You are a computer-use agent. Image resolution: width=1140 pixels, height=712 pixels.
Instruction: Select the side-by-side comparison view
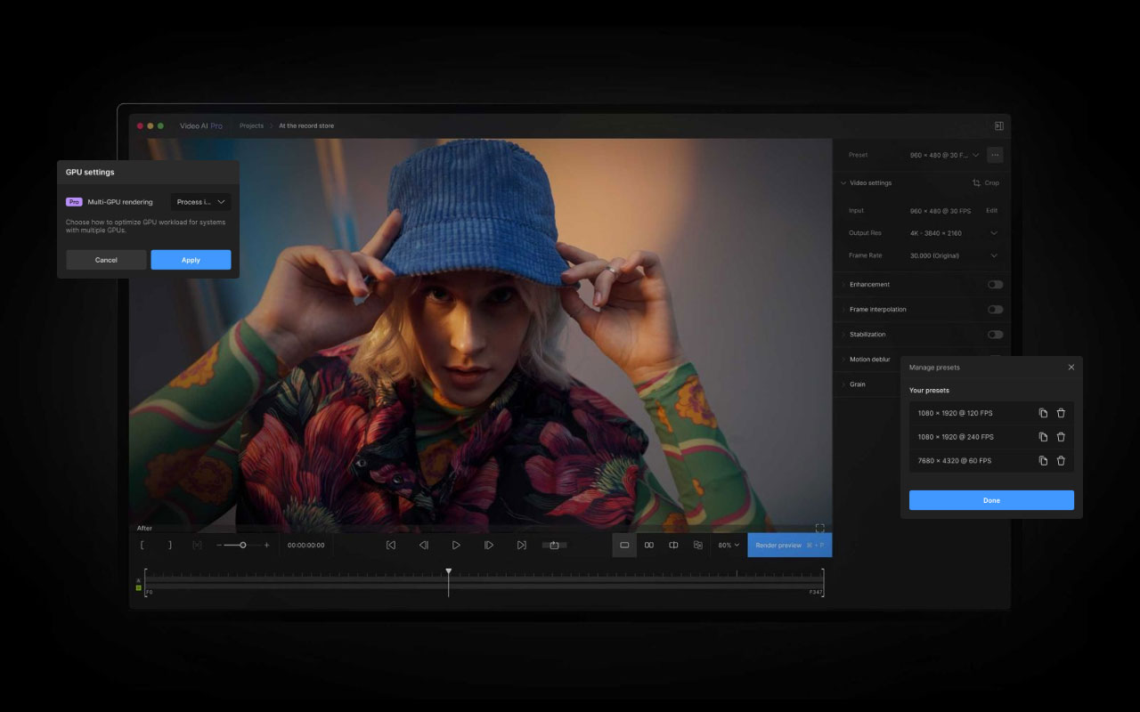pos(649,545)
